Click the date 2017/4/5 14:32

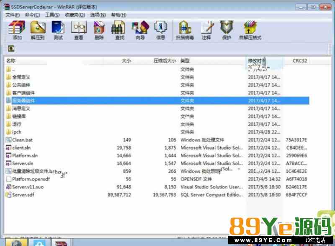[264, 179]
